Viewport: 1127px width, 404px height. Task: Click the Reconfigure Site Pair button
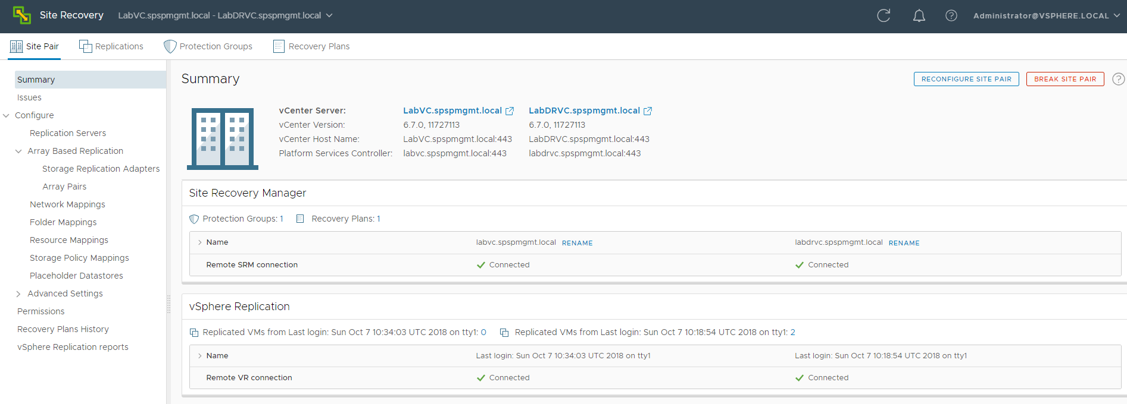(966, 79)
